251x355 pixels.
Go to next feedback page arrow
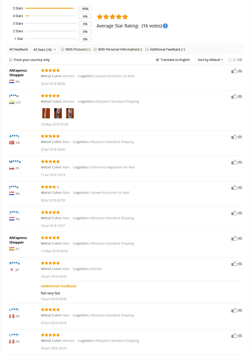point(234,60)
